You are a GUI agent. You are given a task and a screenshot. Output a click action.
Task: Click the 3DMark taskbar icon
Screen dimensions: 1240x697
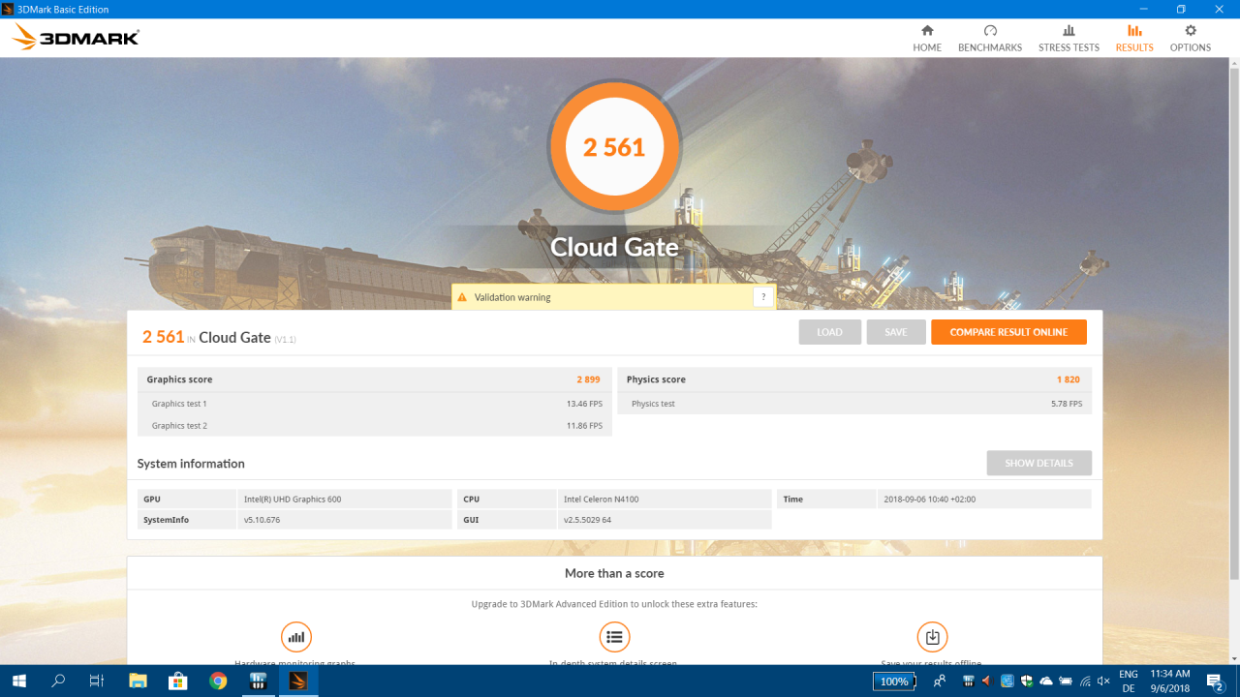click(x=298, y=681)
